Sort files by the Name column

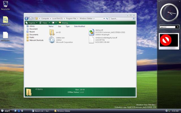coord(51,26)
